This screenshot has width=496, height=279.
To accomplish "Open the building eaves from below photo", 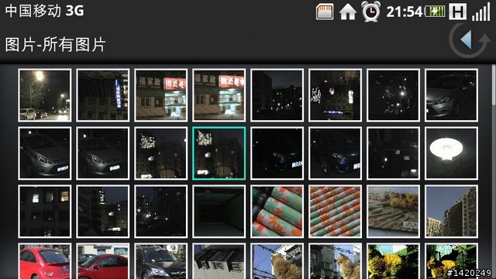I will (219, 261).
